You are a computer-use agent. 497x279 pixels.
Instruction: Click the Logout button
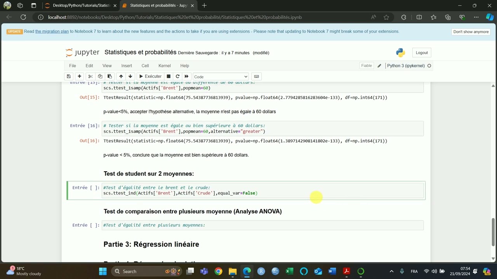coord(422,53)
